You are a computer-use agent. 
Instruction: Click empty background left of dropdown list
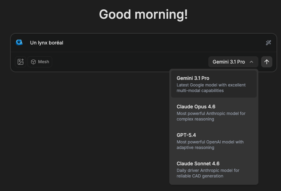87,132
